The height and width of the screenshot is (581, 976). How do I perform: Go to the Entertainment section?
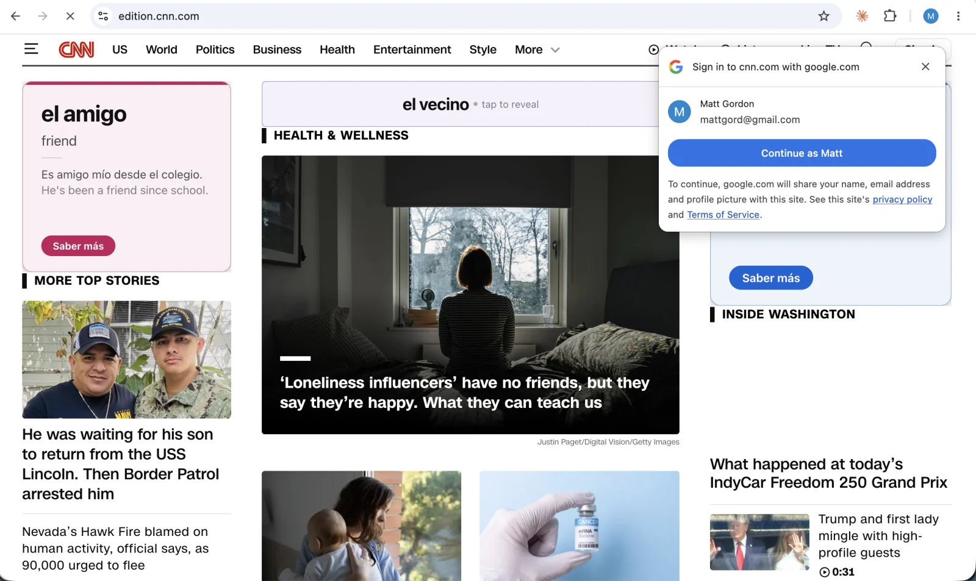412,49
